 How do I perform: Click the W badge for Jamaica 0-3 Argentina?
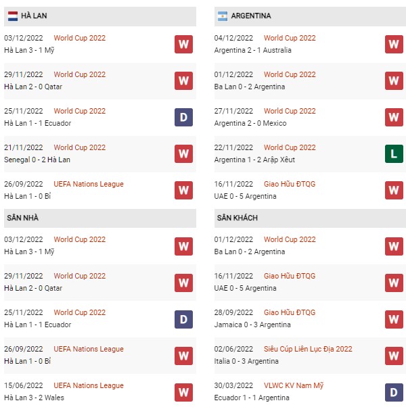(394, 320)
